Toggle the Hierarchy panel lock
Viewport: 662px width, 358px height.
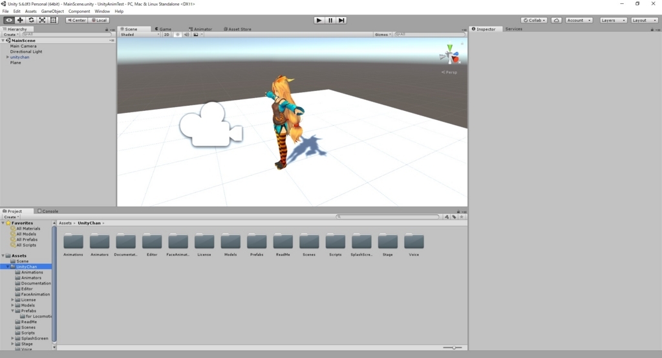107,30
